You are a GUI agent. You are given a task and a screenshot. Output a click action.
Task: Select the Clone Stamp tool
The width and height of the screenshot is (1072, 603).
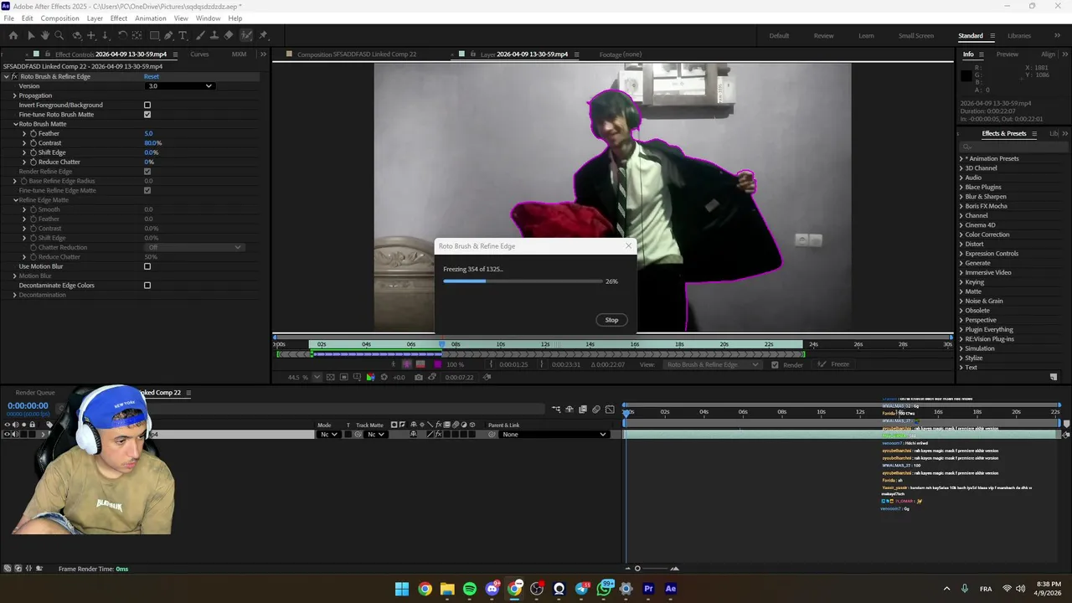[x=214, y=35]
